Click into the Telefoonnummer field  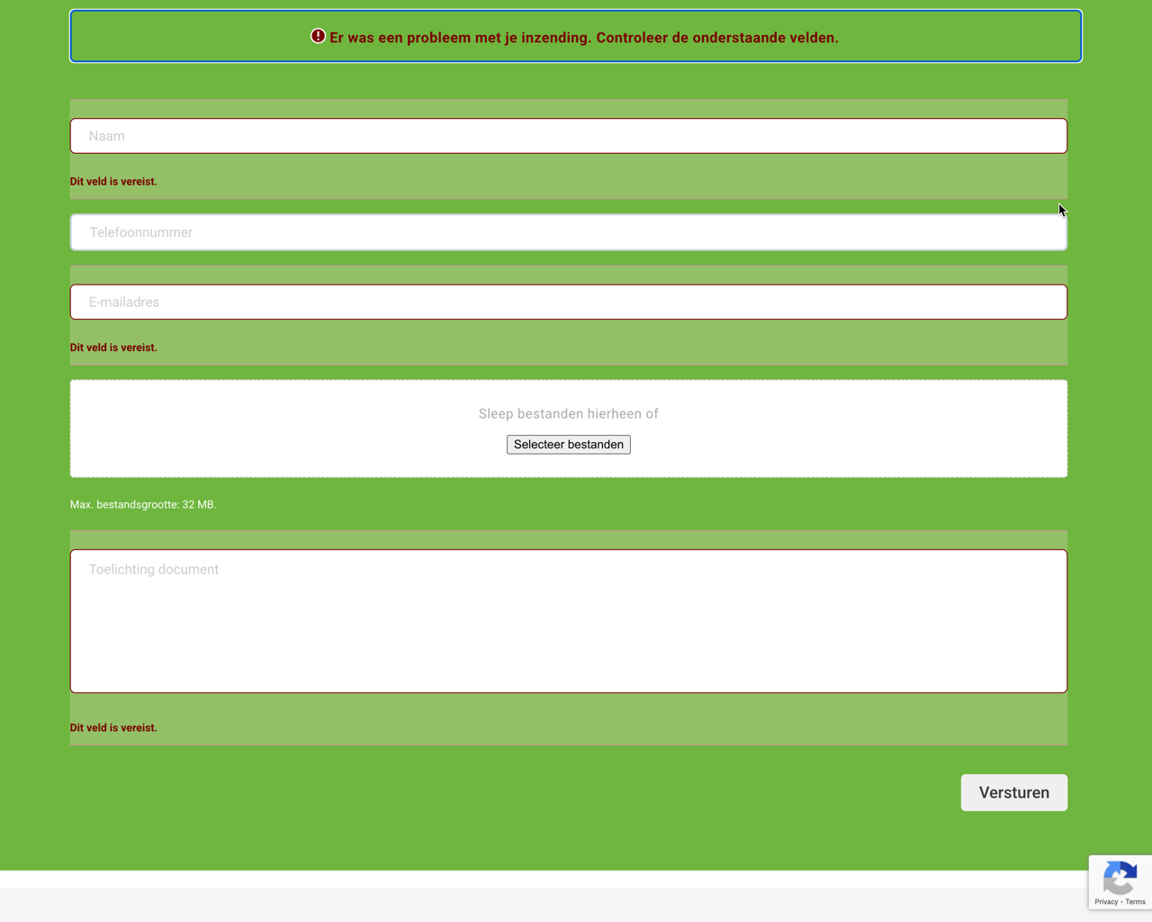click(x=568, y=232)
